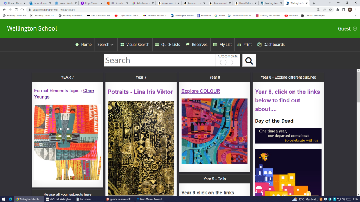Viewport: 360px width, 202px height.
Task: Click the browser profile avatar
Action: (x=350, y=9)
